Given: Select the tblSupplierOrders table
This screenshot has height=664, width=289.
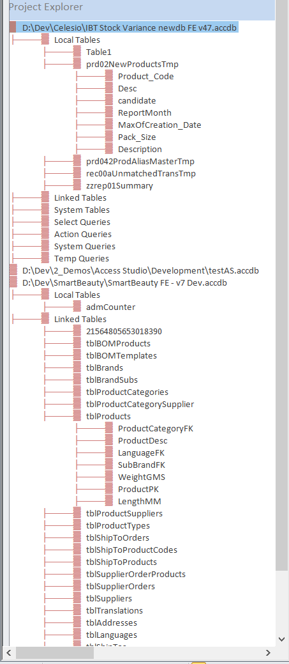Looking at the screenshot, I should pos(121,587).
